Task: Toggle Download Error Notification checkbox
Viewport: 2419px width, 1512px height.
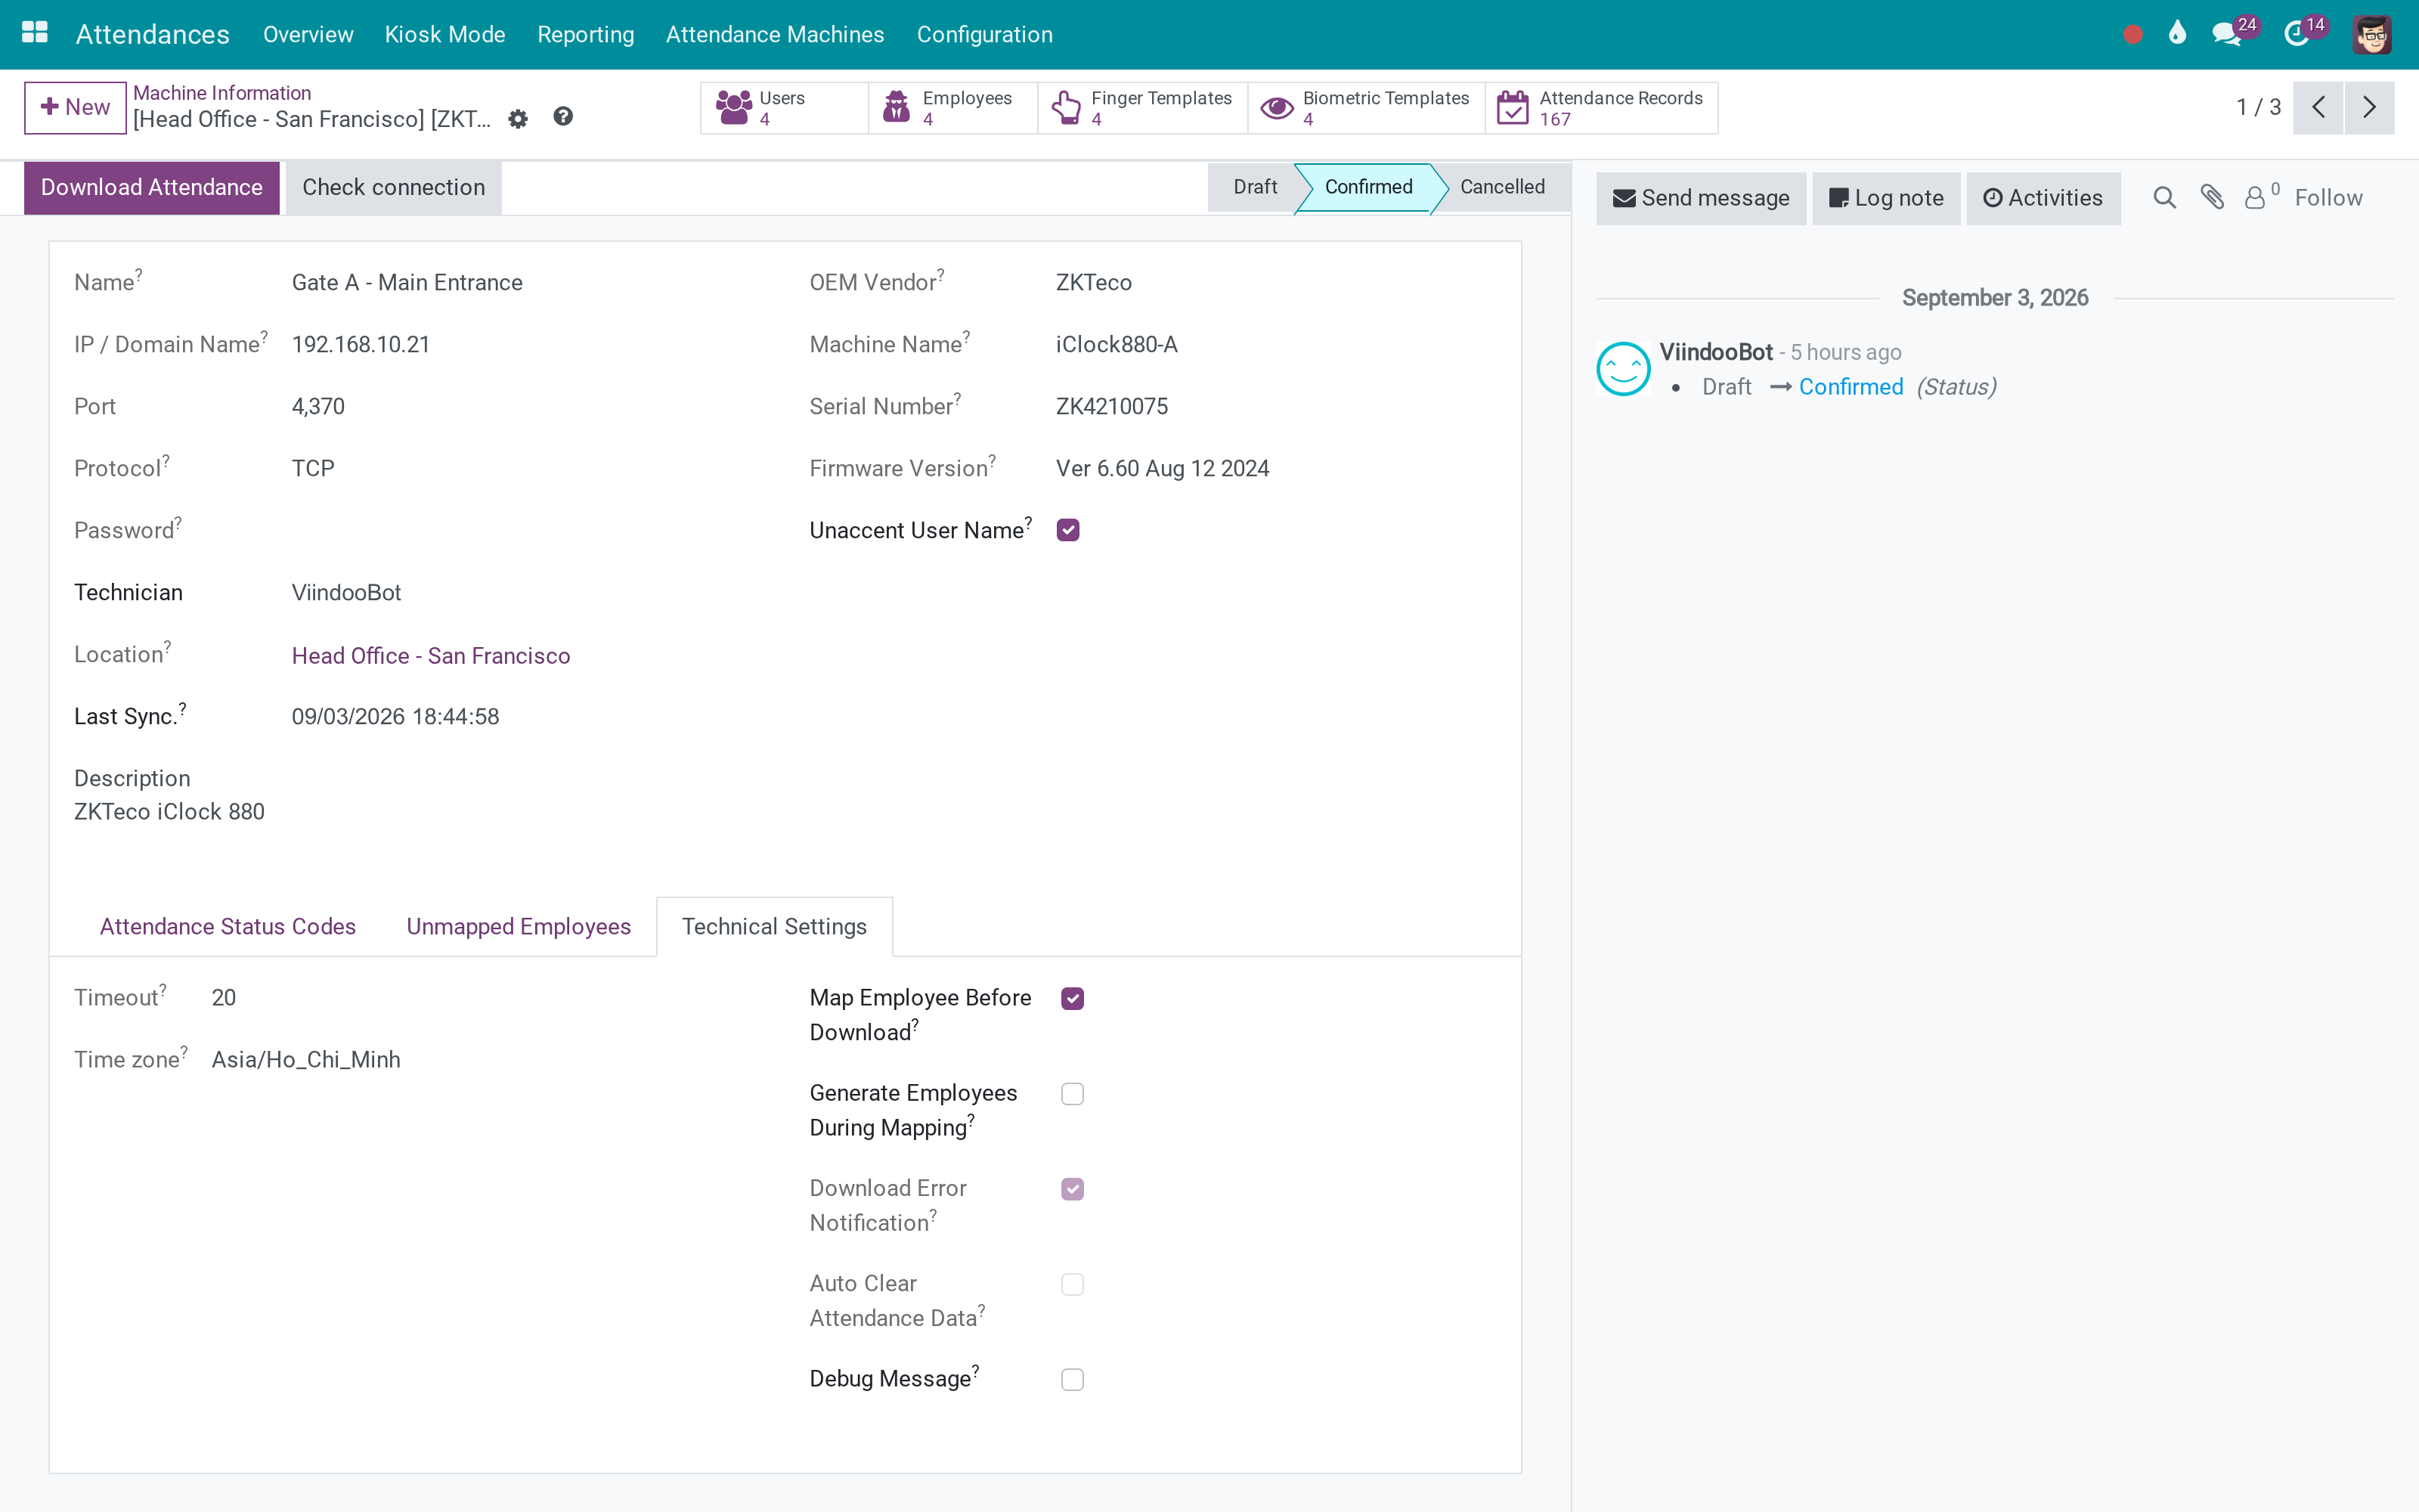Action: (1073, 1189)
